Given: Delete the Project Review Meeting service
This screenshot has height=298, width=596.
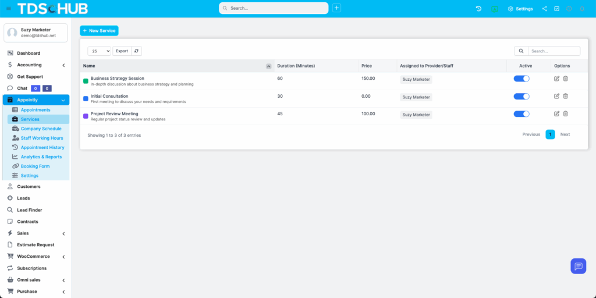Looking at the screenshot, I should 565,113.
